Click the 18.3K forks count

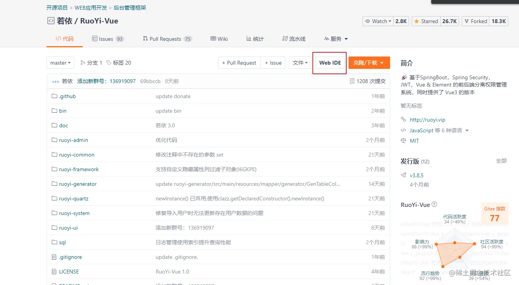tap(499, 21)
